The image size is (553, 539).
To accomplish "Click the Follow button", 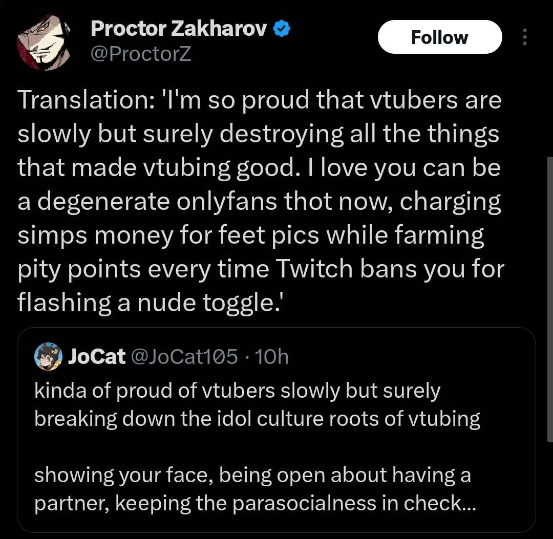I will 439,37.
